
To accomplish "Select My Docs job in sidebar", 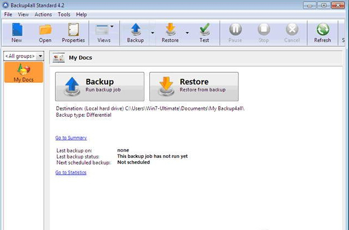I will 24,73.
